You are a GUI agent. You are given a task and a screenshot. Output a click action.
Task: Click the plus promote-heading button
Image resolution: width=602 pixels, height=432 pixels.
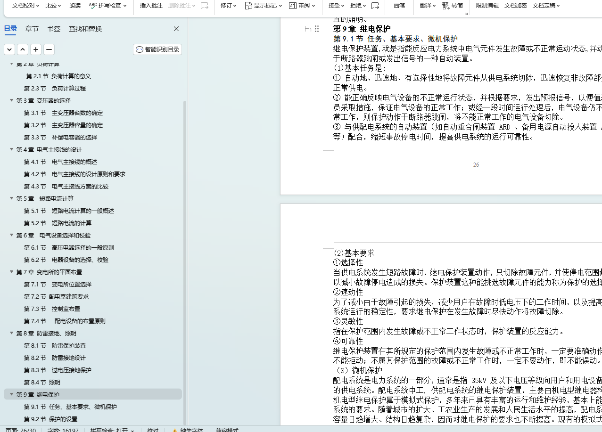36,49
